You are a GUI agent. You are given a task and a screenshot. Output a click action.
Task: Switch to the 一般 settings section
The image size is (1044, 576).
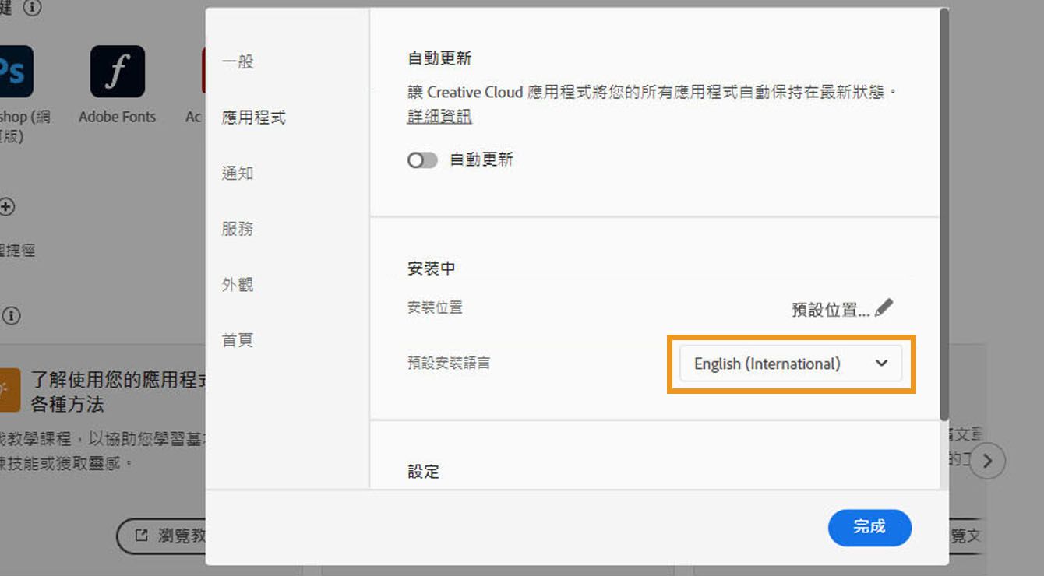pos(236,62)
